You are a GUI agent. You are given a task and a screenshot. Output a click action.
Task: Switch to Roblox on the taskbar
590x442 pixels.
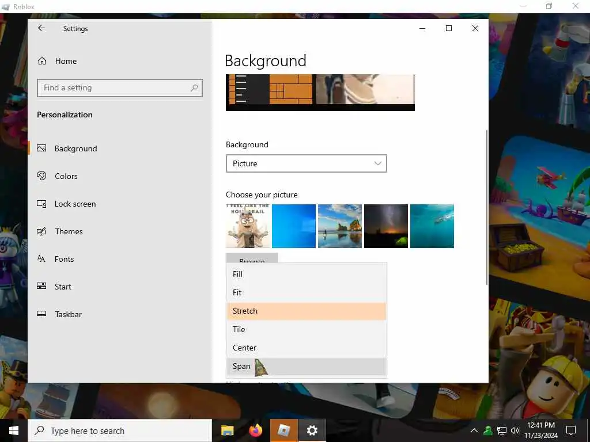(x=284, y=430)
